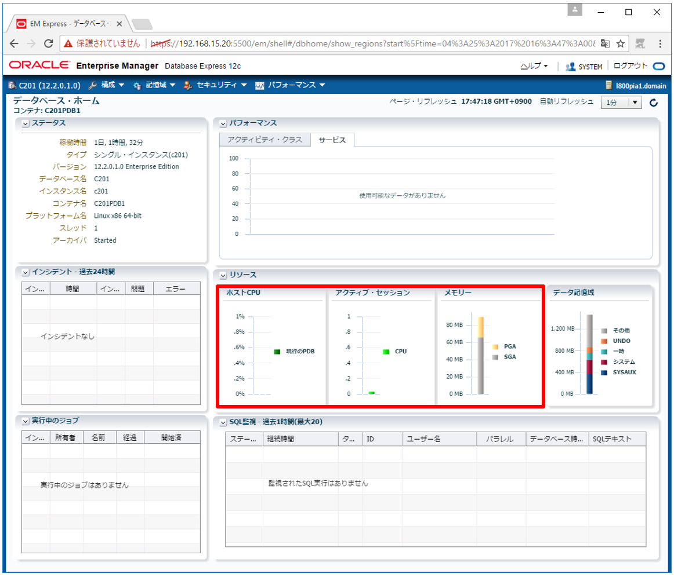This screenshot has width=674, height=577.
Task: Click the data storage stacked bar
Action: click(589, 354)
